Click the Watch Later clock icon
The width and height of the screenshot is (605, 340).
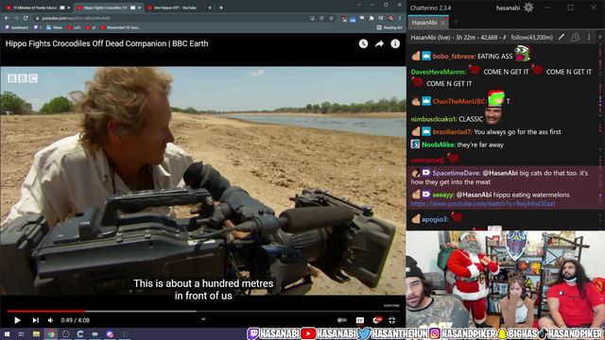[x=363, y=44]
